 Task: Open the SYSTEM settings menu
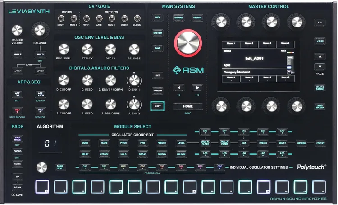pos(157,33)
